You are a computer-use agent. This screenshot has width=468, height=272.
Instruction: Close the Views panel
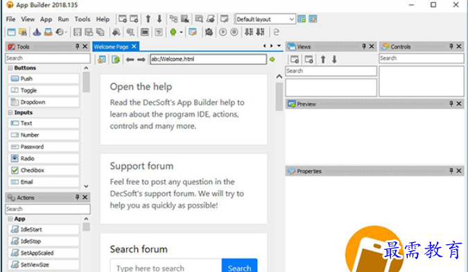tap(372, 46)
